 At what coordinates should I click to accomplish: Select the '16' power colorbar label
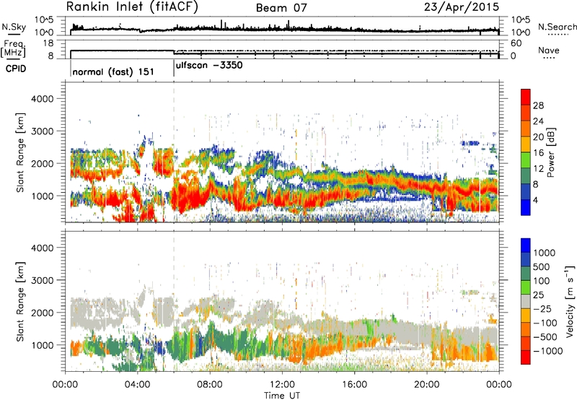538,153
